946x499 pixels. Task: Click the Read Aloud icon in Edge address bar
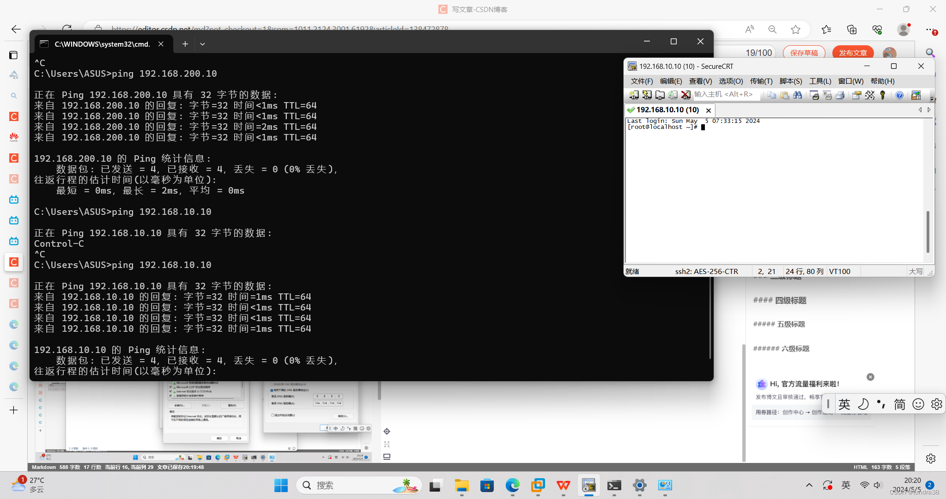coord(750,30)
